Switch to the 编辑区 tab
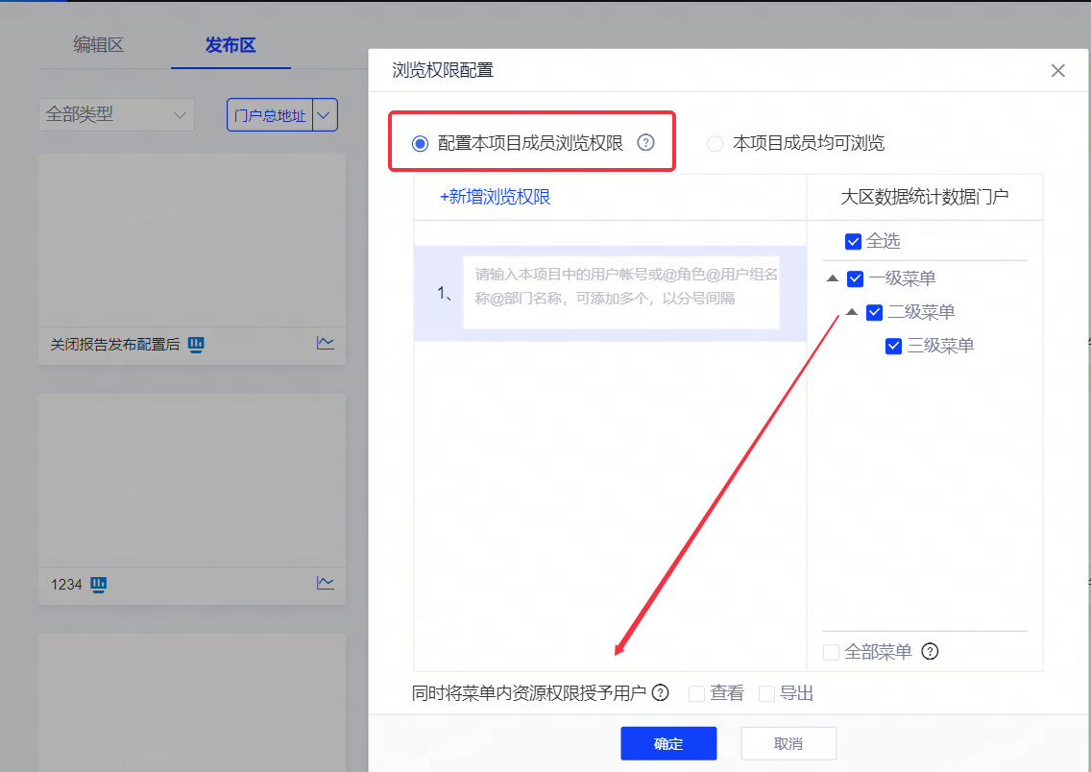Screen dimensions: 1091x772 [99, 45]
